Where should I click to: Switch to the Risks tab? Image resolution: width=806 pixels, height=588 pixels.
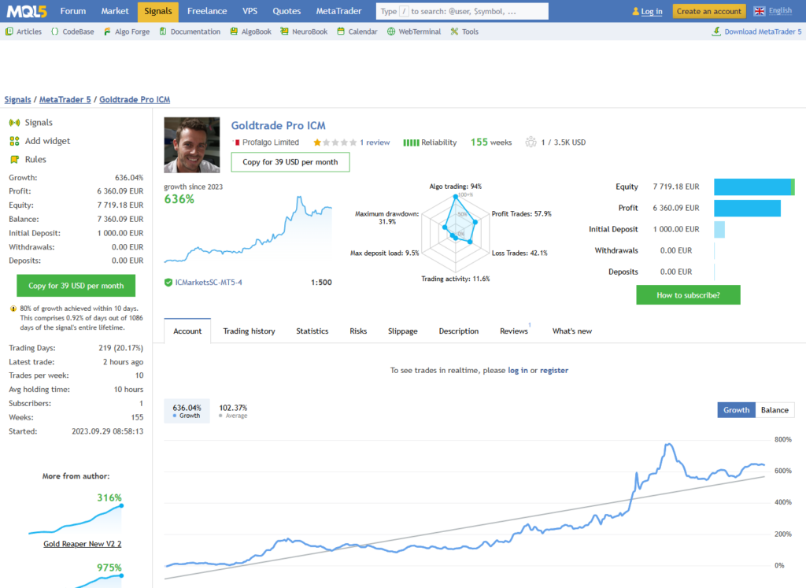click(358, 331)
